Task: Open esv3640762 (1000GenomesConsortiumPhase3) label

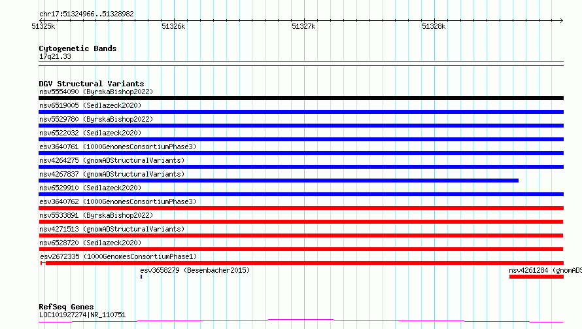Action: click(x=118, y=201)
